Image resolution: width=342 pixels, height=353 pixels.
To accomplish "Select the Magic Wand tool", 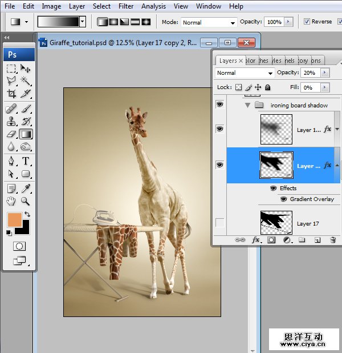I will [26, 81].
